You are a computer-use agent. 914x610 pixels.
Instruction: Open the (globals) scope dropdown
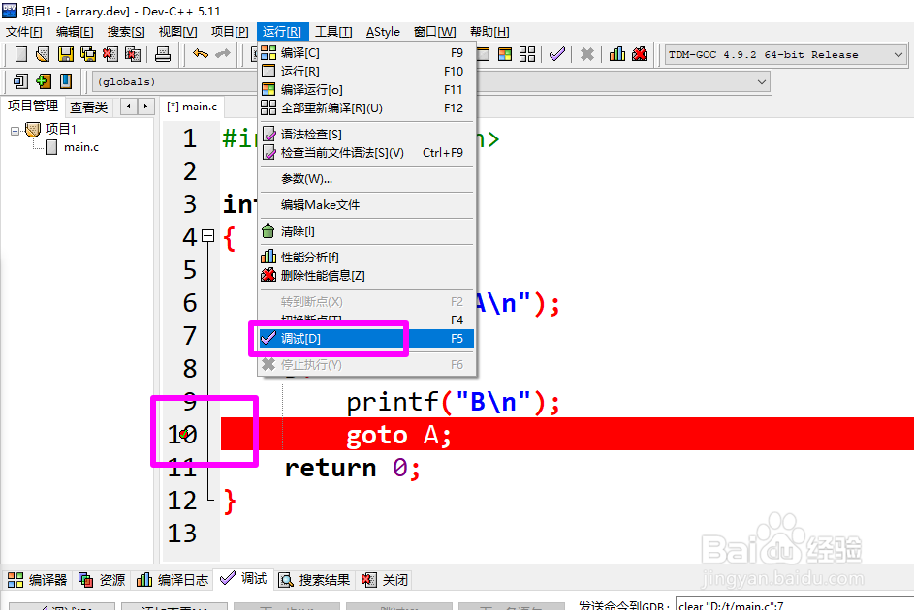(173, 82)
